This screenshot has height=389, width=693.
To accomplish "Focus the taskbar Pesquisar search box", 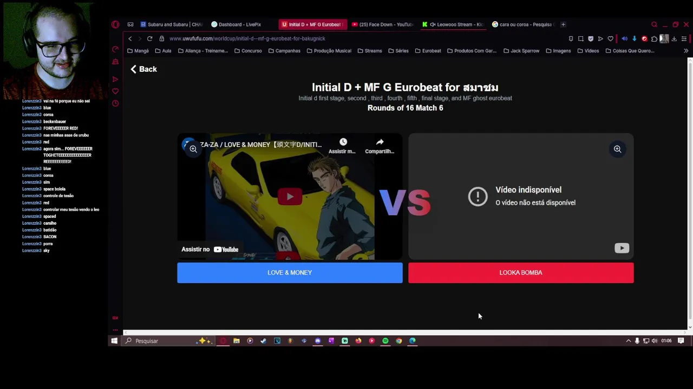I will pos(169,341).
